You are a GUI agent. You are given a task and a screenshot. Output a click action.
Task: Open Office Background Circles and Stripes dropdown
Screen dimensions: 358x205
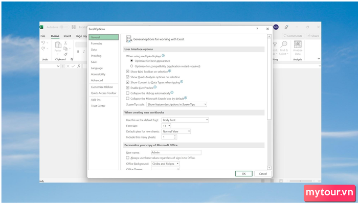[165, 164]
